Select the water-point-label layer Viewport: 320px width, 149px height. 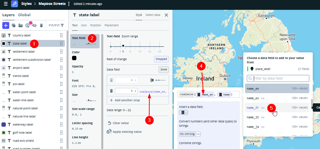(x=33, y=92)
